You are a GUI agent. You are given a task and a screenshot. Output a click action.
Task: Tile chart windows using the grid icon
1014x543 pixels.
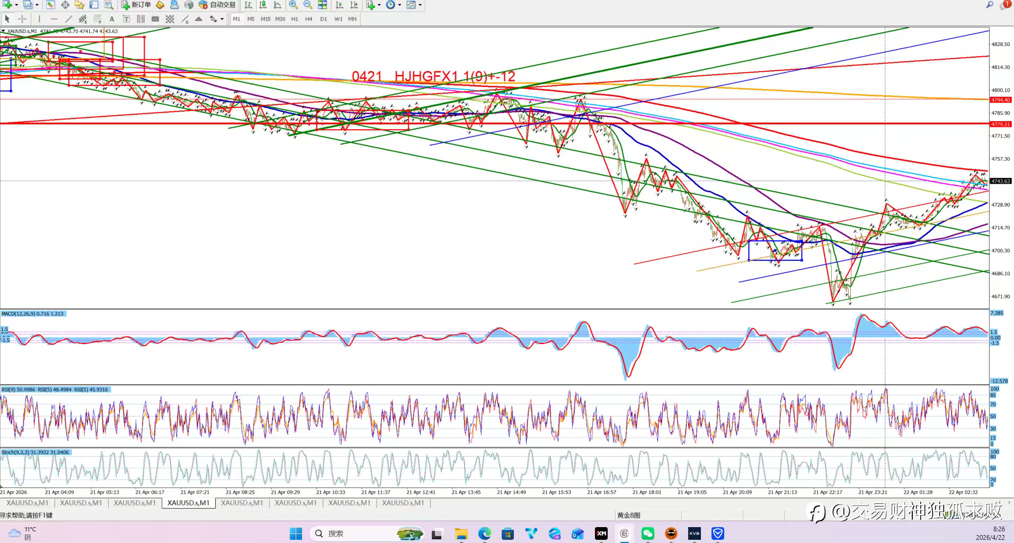(322, 5)
